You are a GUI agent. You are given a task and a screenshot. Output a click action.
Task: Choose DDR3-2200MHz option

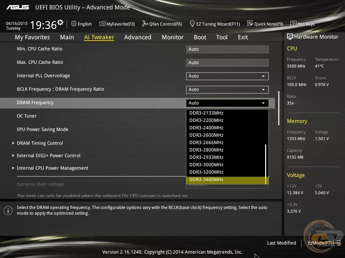225,121
